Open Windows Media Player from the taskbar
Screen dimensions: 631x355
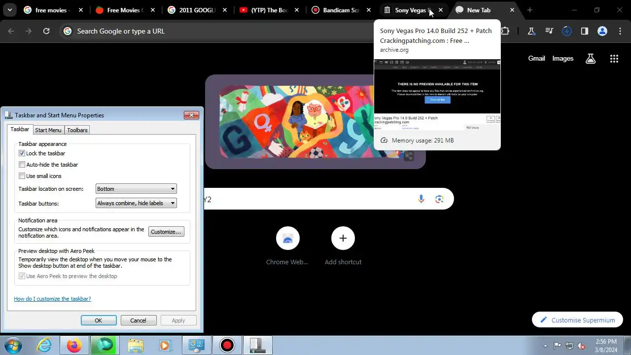click(x=165, y=345)
